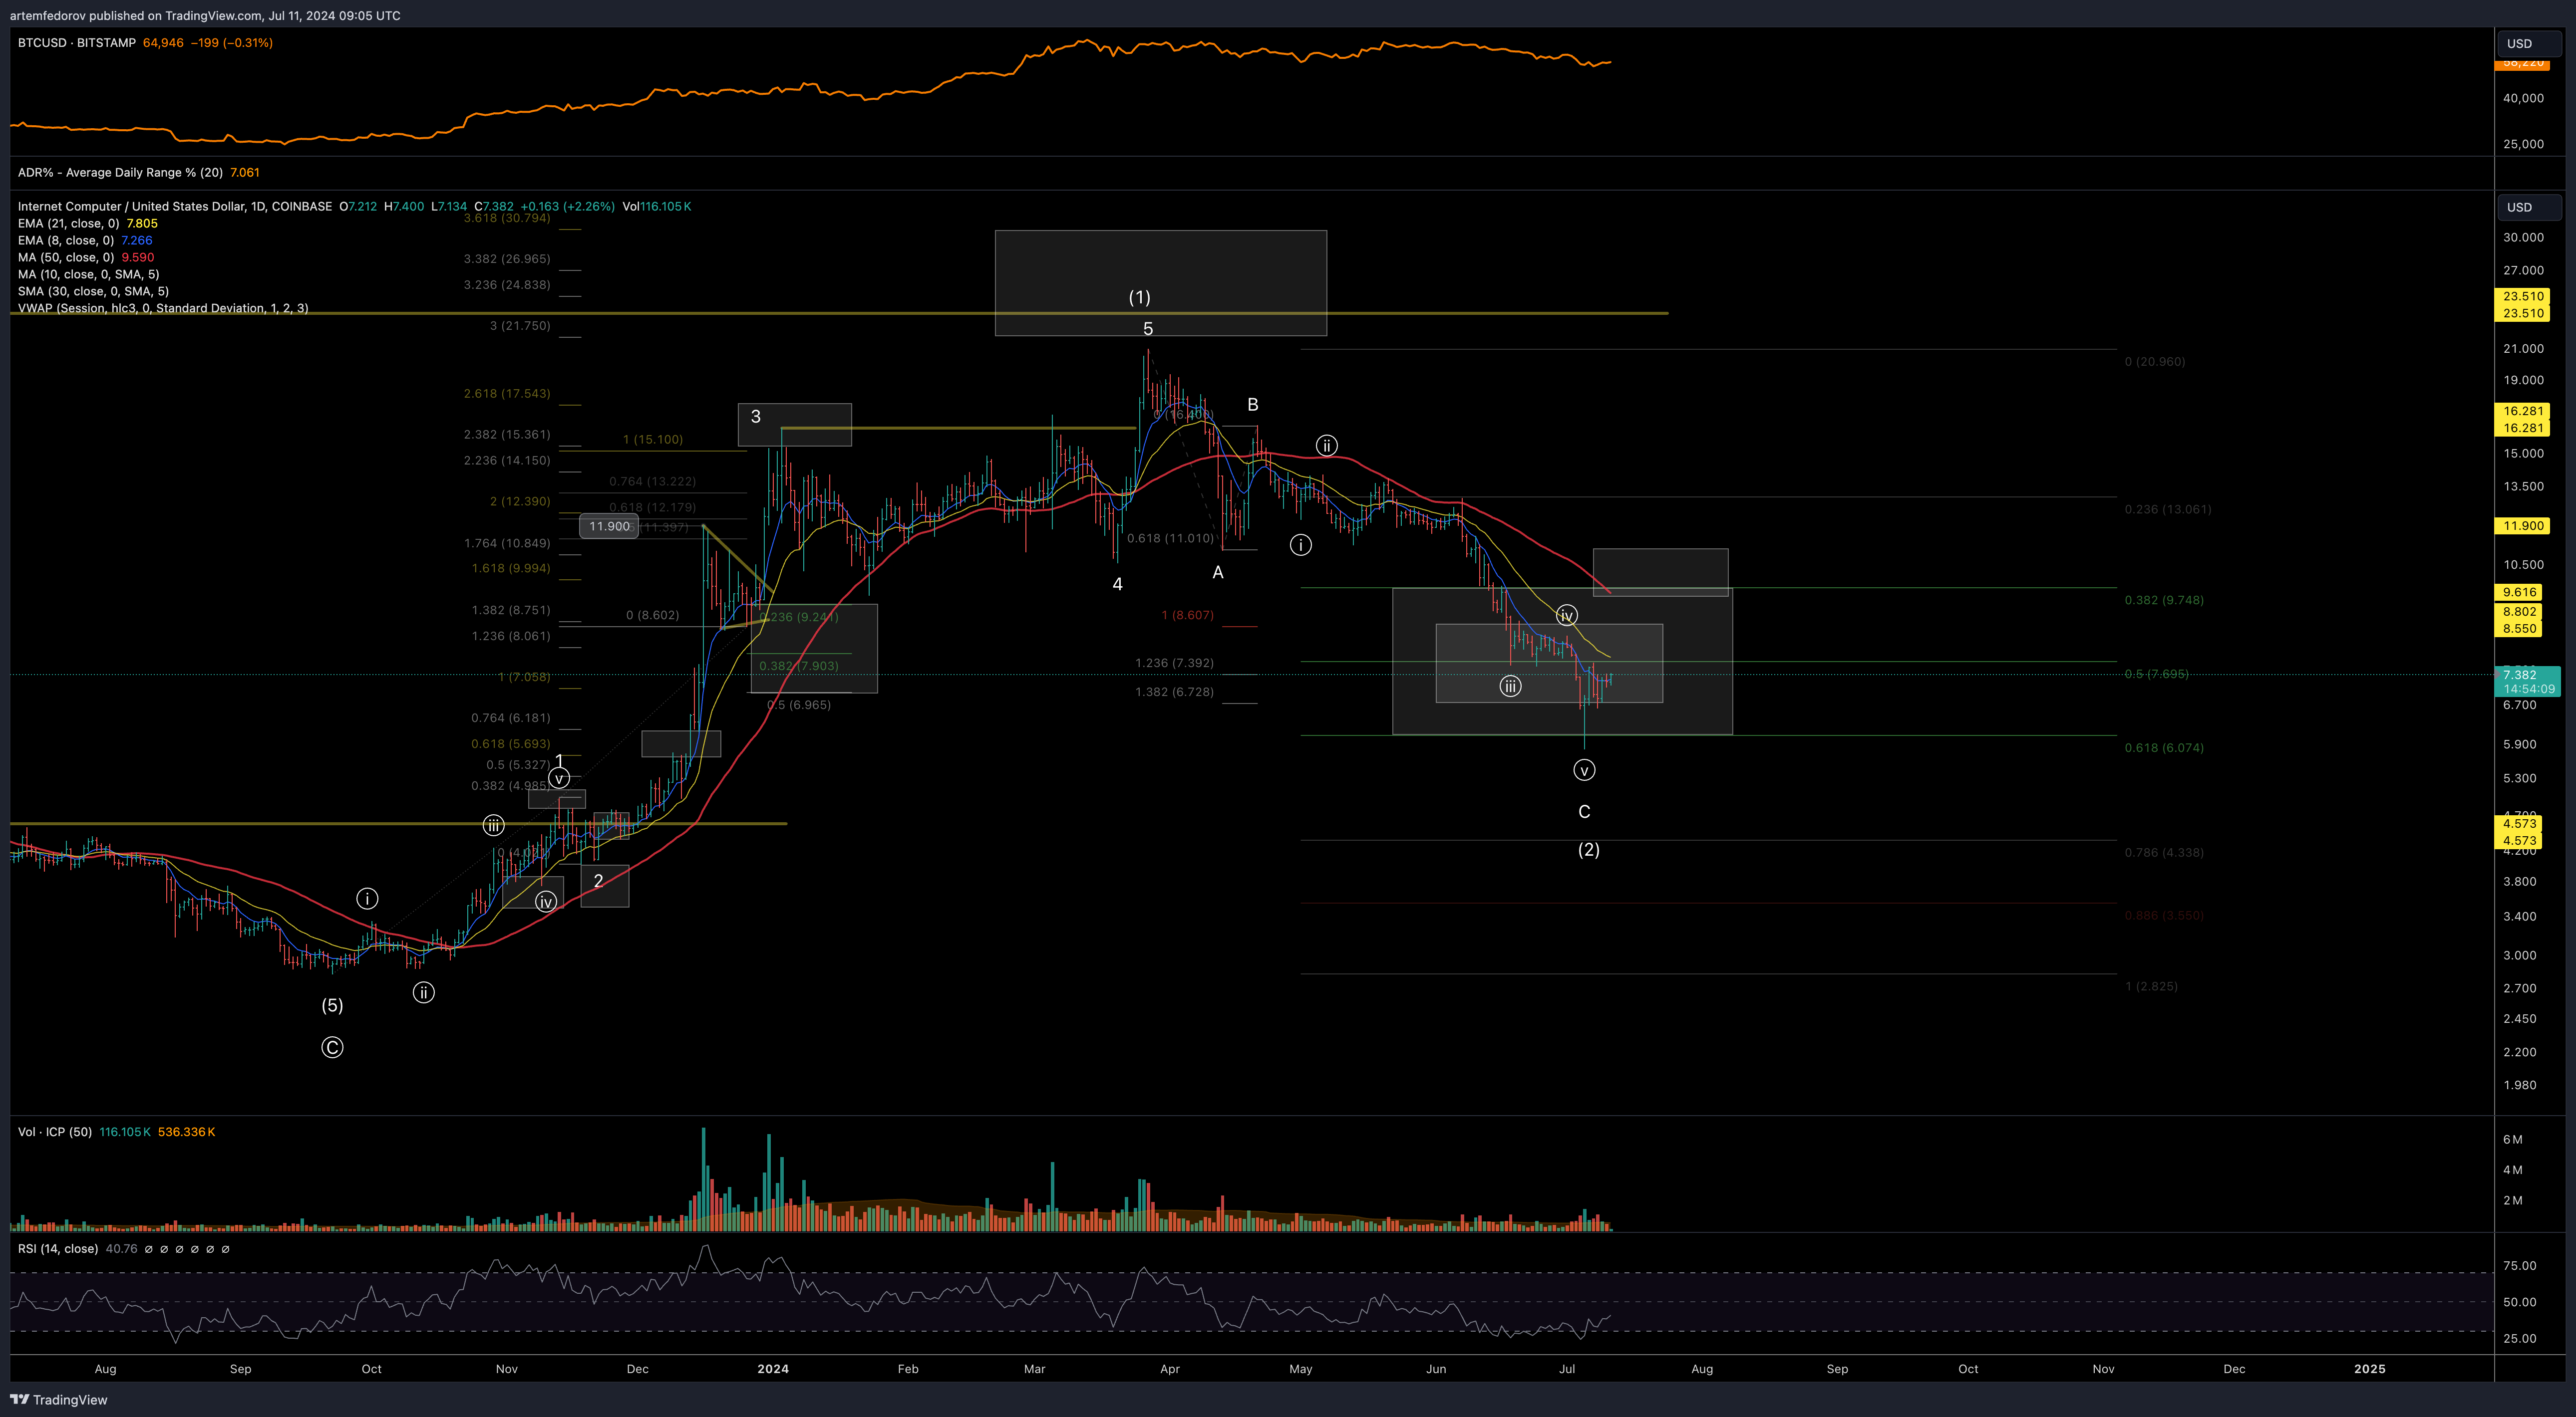Screen dimensions: 2576x1417
Task: Open the USD currency selector of BTCUSD pane
Action: 2529,43
